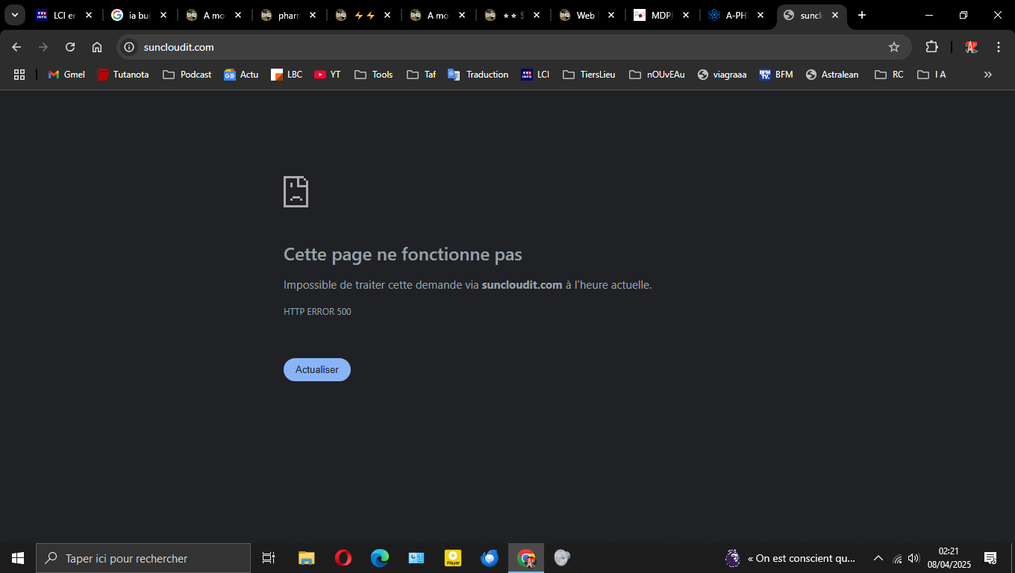The height and width of the screenshot is (573, 1015).
Task: Open the apps grid in bookmarks bar
Action: pos(19,75)
